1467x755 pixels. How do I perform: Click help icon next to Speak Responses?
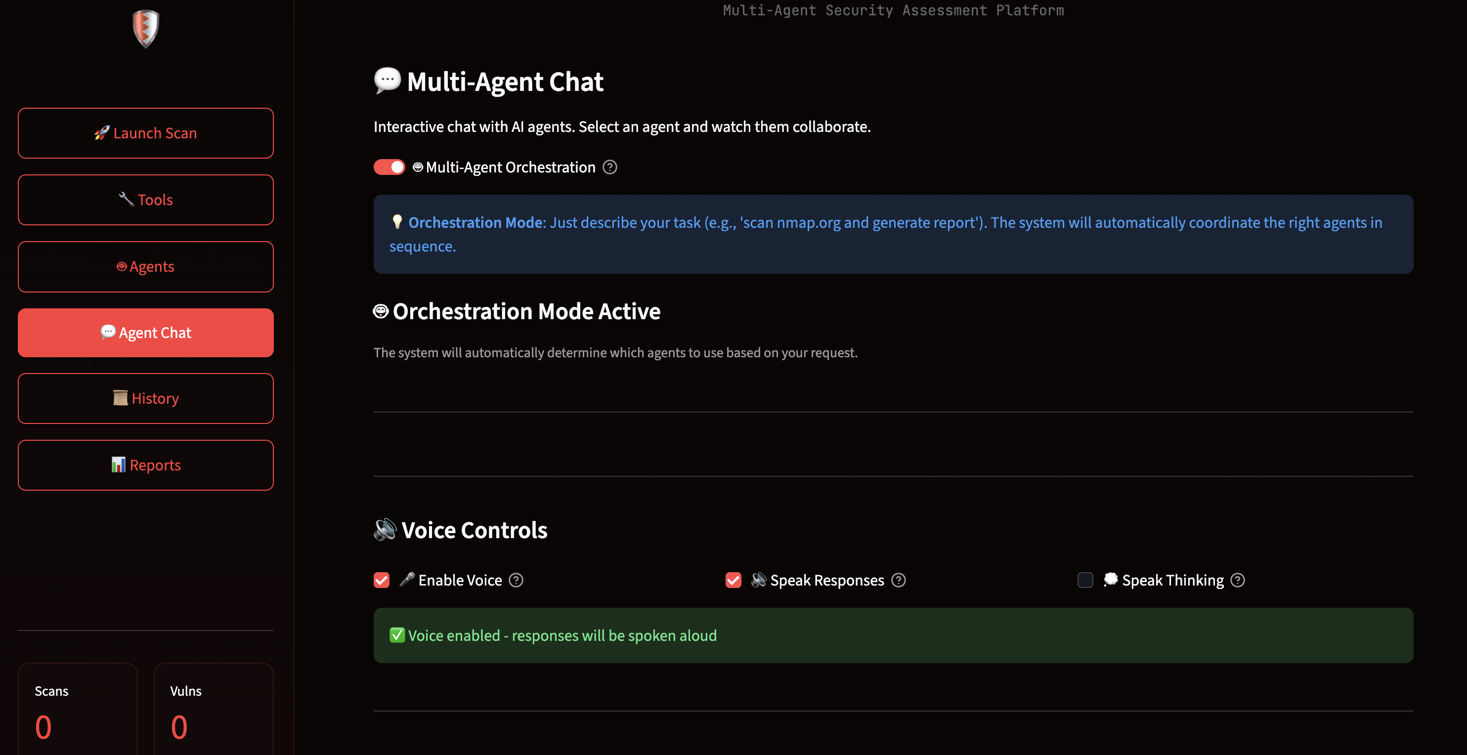899,580
